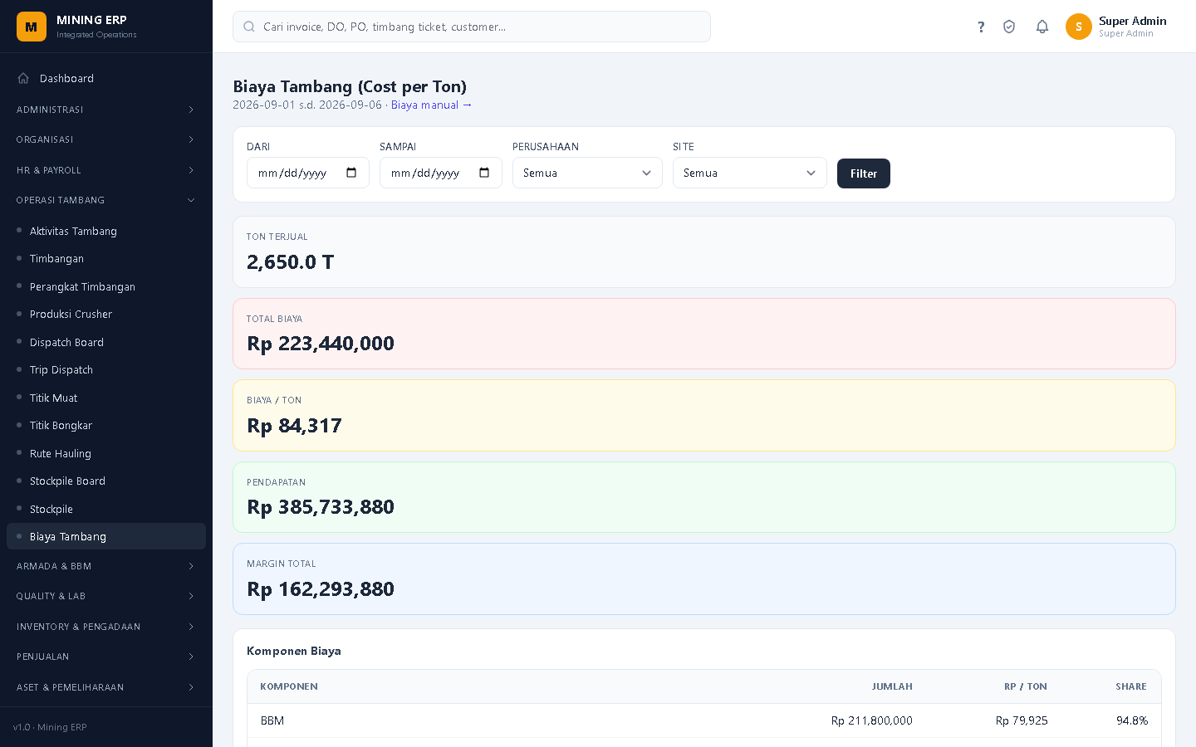The image size is (1196, 747).
Task: Open Stockpile Board page
Action: tap(106, 481)
